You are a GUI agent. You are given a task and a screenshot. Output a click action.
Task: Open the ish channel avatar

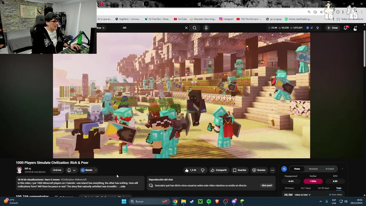pyautogui.click(x=19, y=170)
